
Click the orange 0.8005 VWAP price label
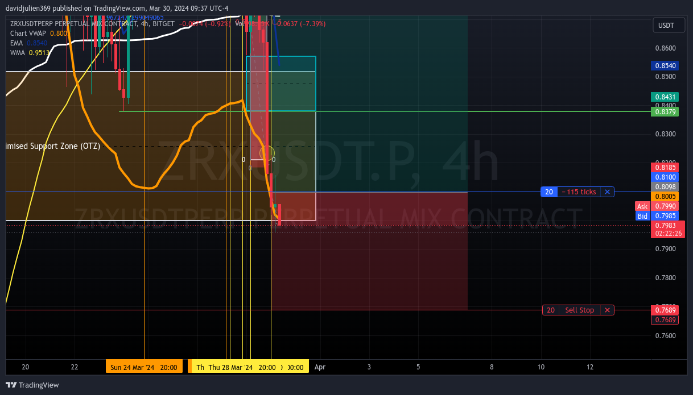pos(665,196)
